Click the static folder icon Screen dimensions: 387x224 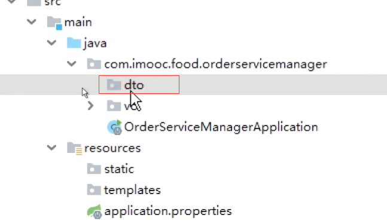tap(94, 169)
